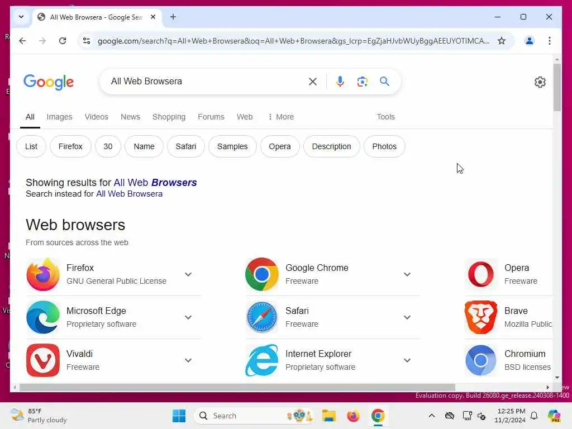Image resolution: width=572 pixels, height=429 pixels.
Task: Click the Google Chrome logo thumbnail
Action: click(x=262, y=274)
